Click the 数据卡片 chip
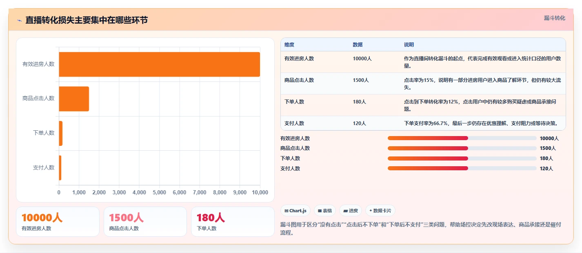 pyautogui.click(x=380, y=211)
